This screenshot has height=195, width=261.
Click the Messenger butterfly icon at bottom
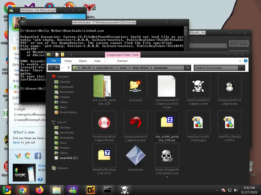coord(18,156)
